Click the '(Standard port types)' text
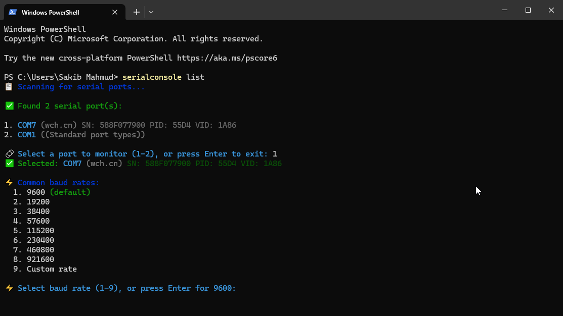The height and width of the screenshot is (316, 563). click(x=93, y=135)
